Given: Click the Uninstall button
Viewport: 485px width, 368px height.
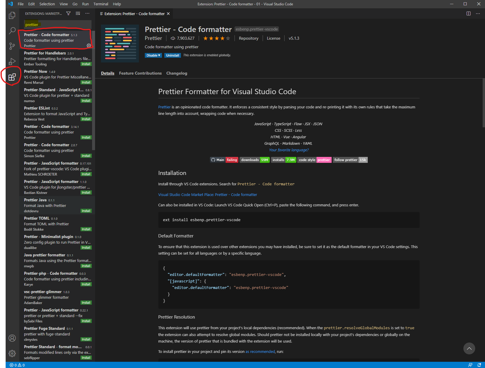Looking at the screenshot, I should (x=173, y=55).
